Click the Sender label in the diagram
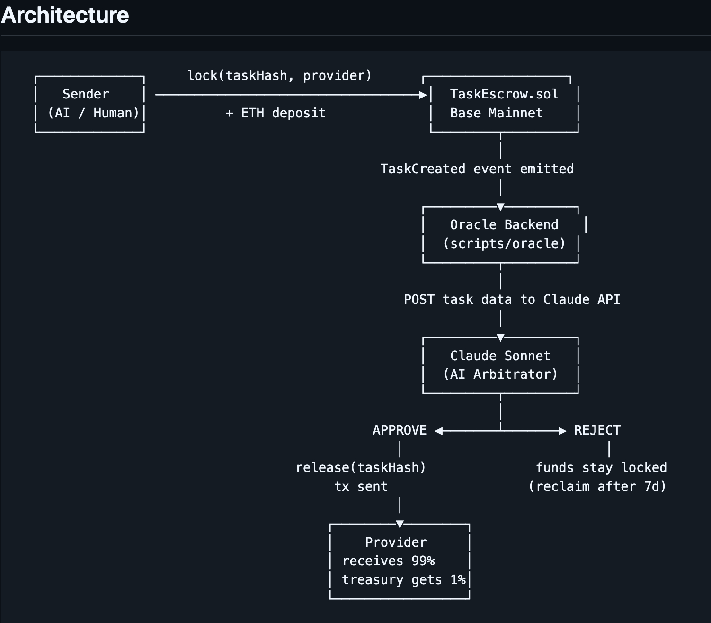The width and height of the screenshot is (711, 623). pos(86,94)
